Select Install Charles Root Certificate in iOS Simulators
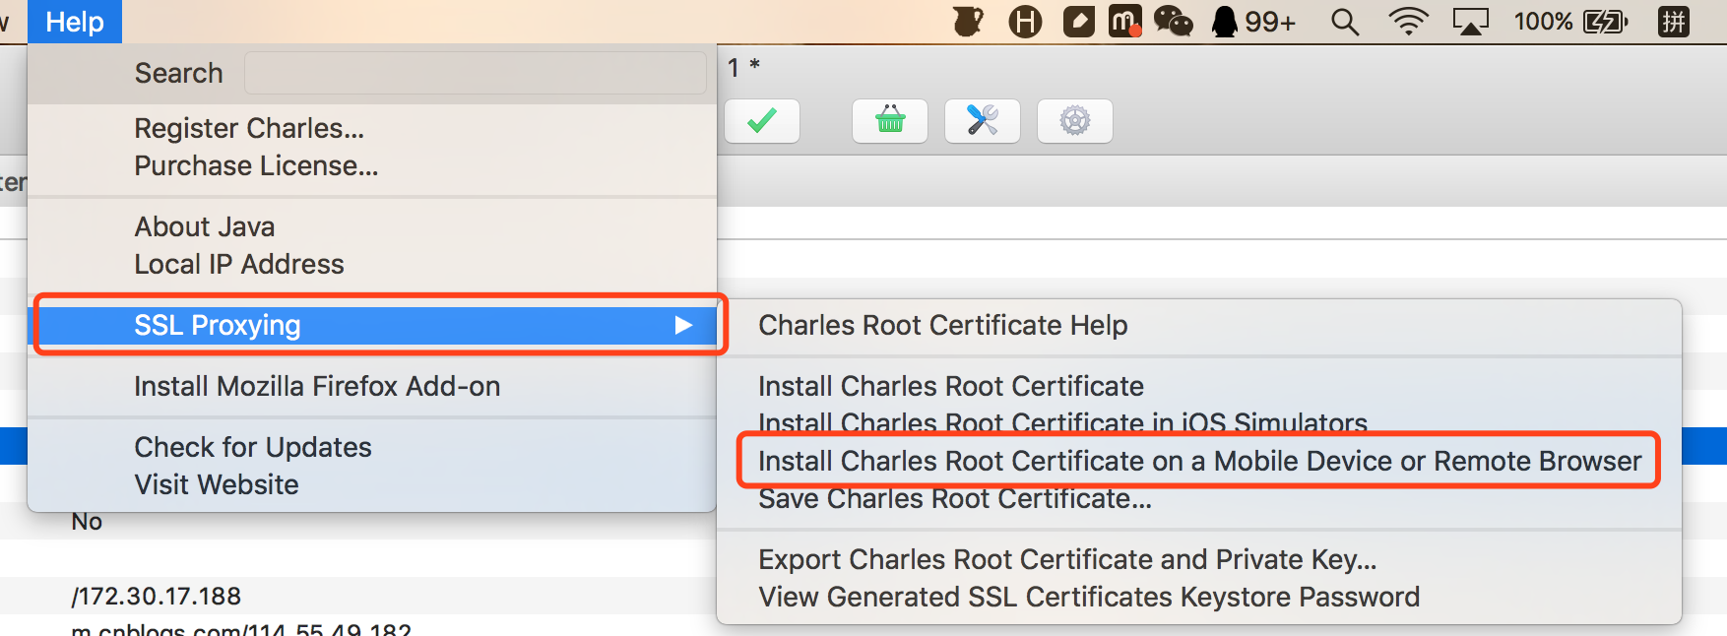 point(1199,423)
